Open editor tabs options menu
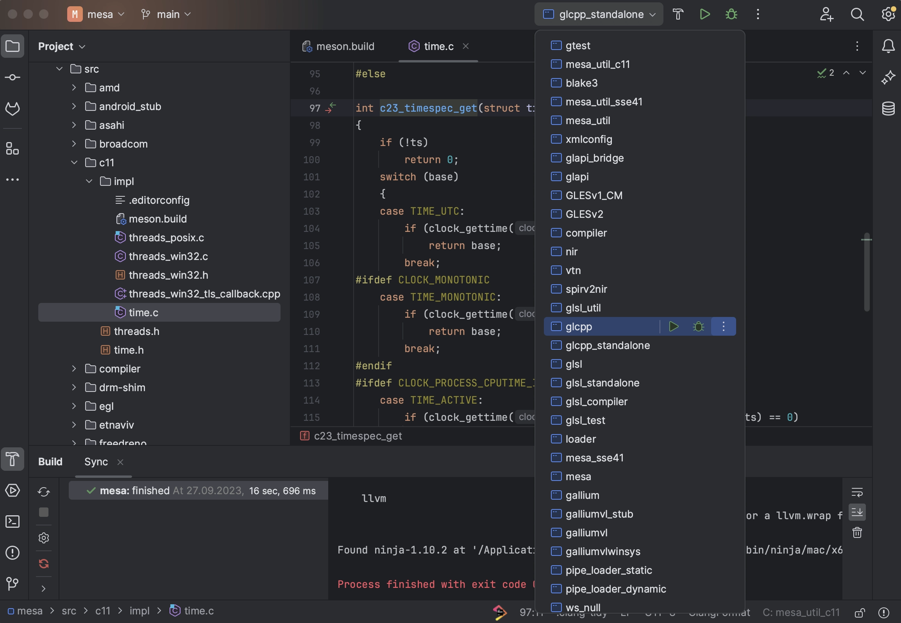Screen dimensions: 901x623 (x=857, y=46)
